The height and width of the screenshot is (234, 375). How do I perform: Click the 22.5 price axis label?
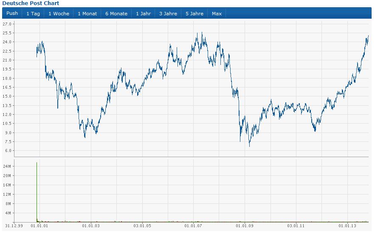[7, 51]
